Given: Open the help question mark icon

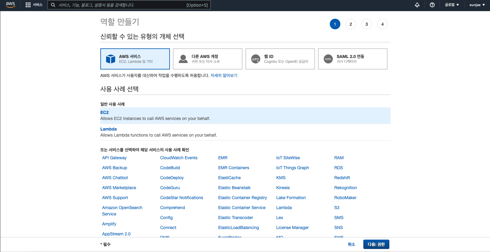Looking at the screenshot, I should (x=432, y=5).
